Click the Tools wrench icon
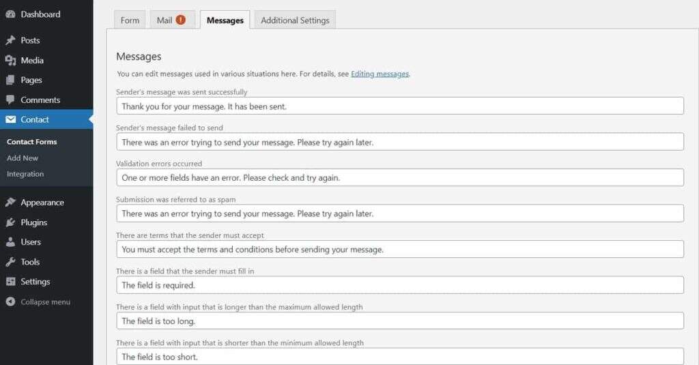 click(10, 262)
